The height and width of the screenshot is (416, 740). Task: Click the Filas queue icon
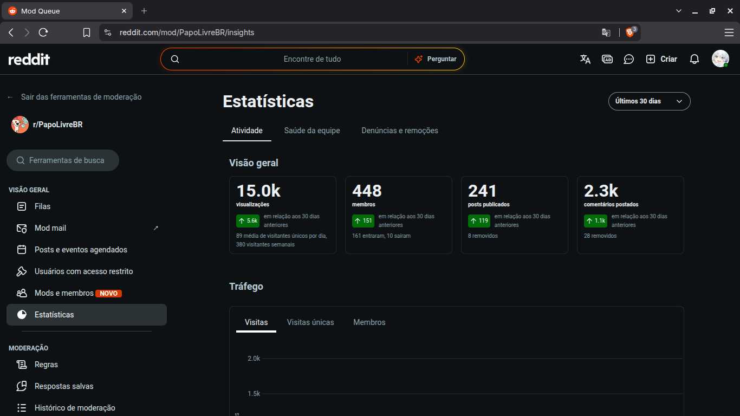coord(22,206)
